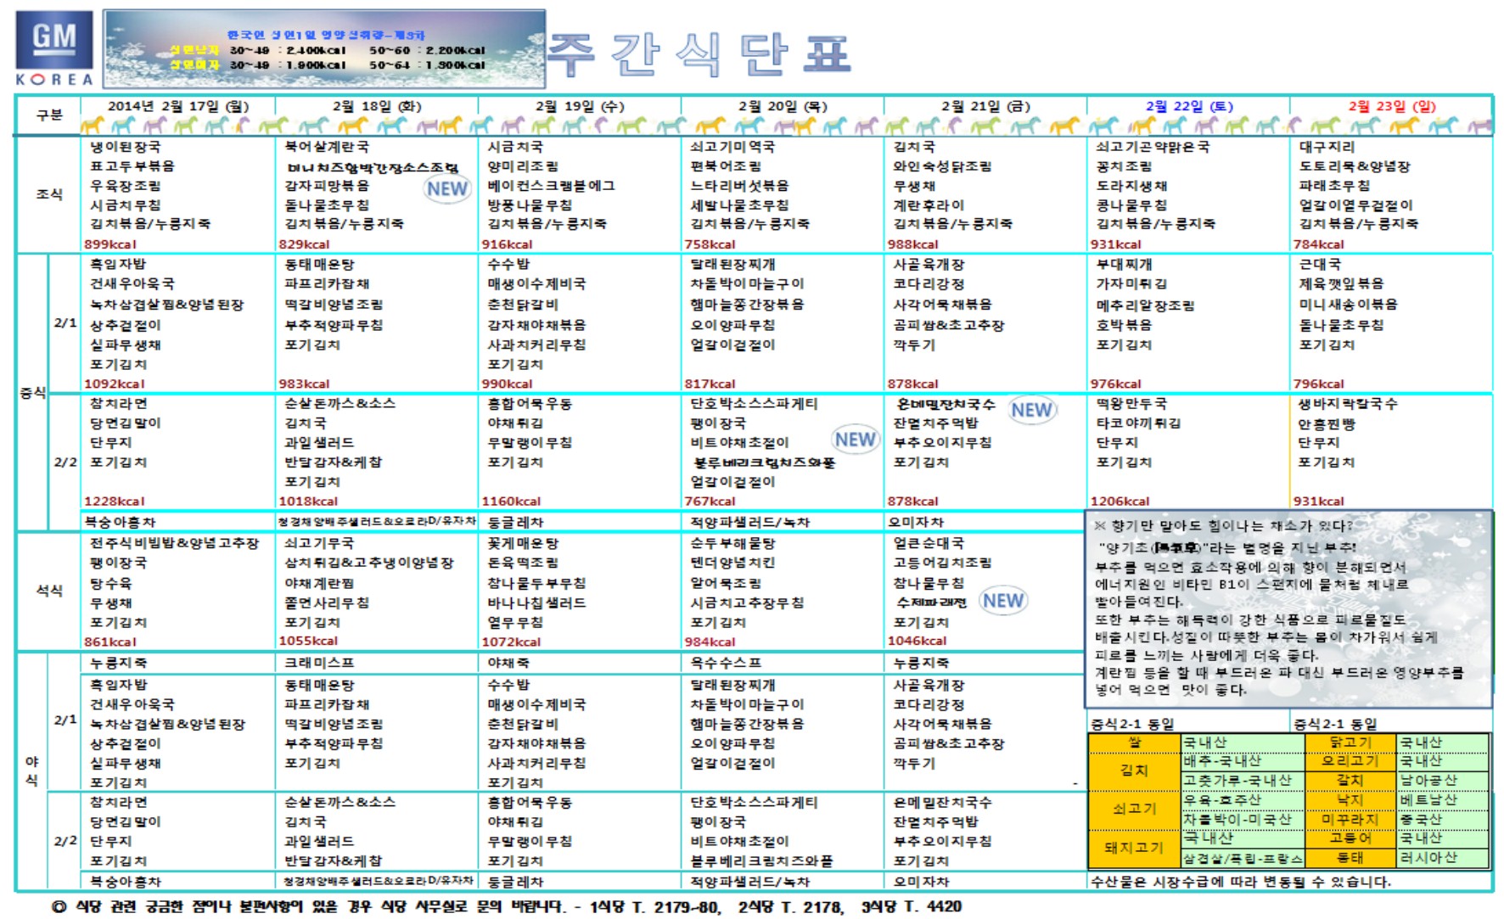Click the NEW badge beside 수제파래전
Screen dimensions: 1504x919
click(x=1003, y=601)
